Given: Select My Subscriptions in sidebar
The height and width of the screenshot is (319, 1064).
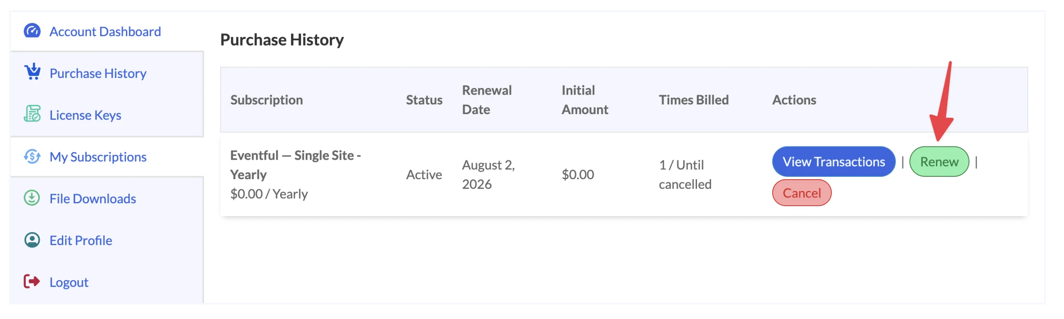Looking at the screenshot, I should pos(98,157).
